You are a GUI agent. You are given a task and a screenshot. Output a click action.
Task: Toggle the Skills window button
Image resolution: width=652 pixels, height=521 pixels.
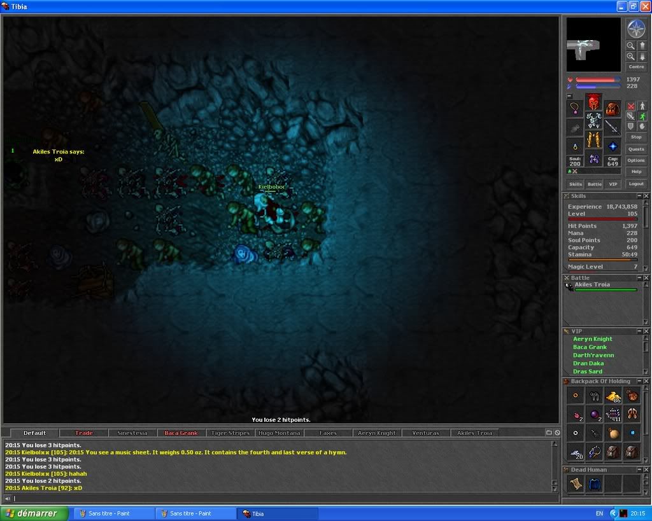pyautogui.click(x=576, y=184)
